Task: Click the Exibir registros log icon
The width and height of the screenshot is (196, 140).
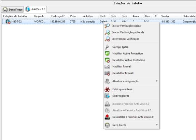Action: (x=107, y=96)
